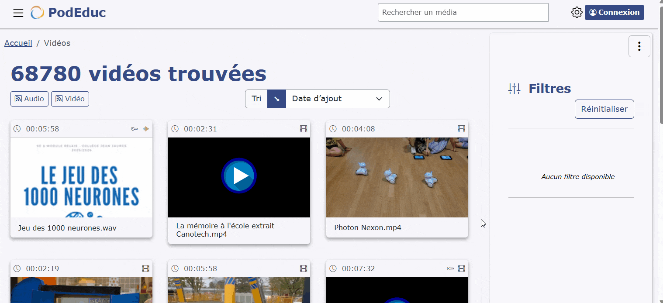
Task: Click film icon on the 00:07:32 card
Action: tap(461, 269)
